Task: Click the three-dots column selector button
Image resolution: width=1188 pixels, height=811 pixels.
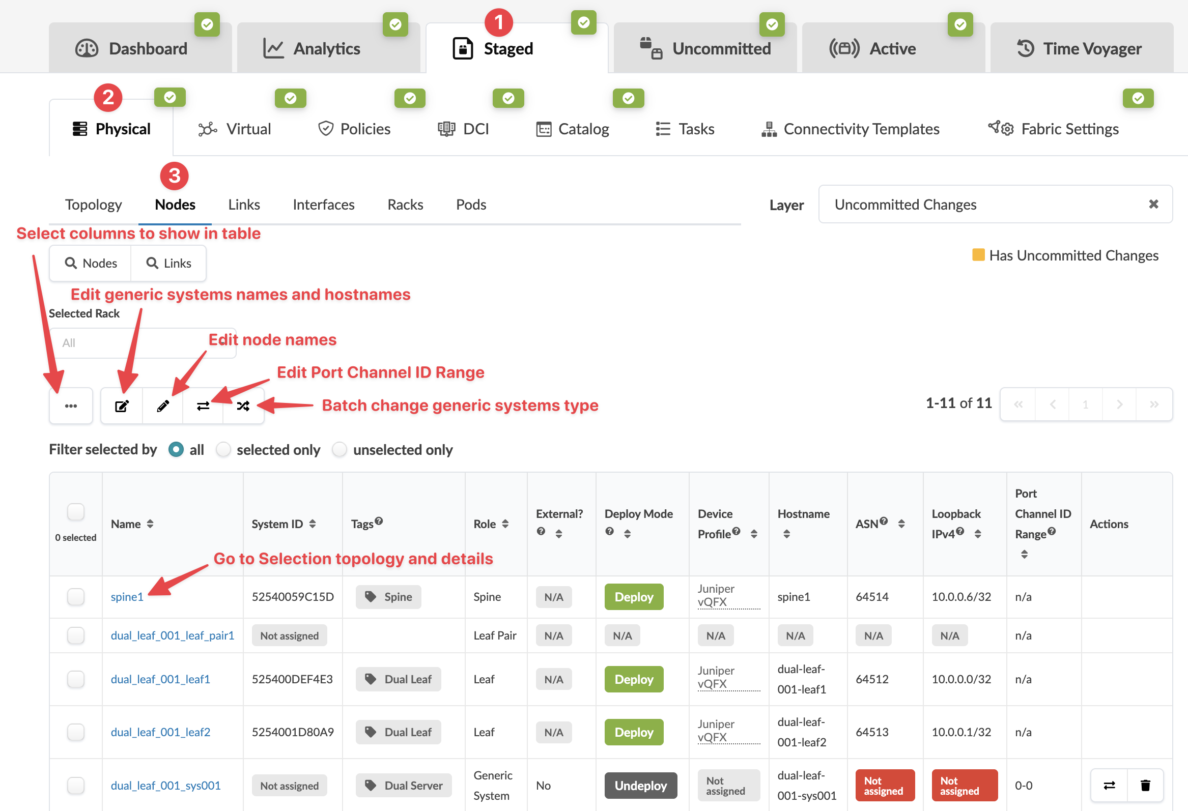Action: tap(71, 406)
